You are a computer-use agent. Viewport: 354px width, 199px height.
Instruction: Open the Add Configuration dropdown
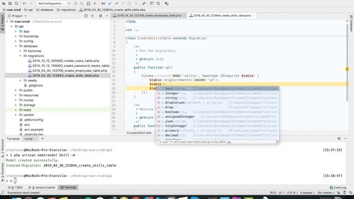[50, 3]
